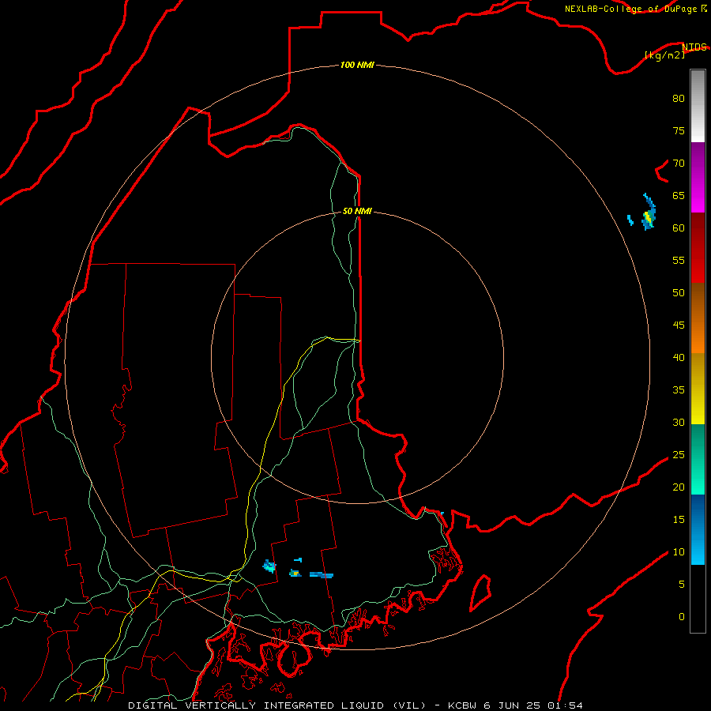Click the 5 value on color scale
The width and height of the screenshot is (711, 711).
(682, 584)
